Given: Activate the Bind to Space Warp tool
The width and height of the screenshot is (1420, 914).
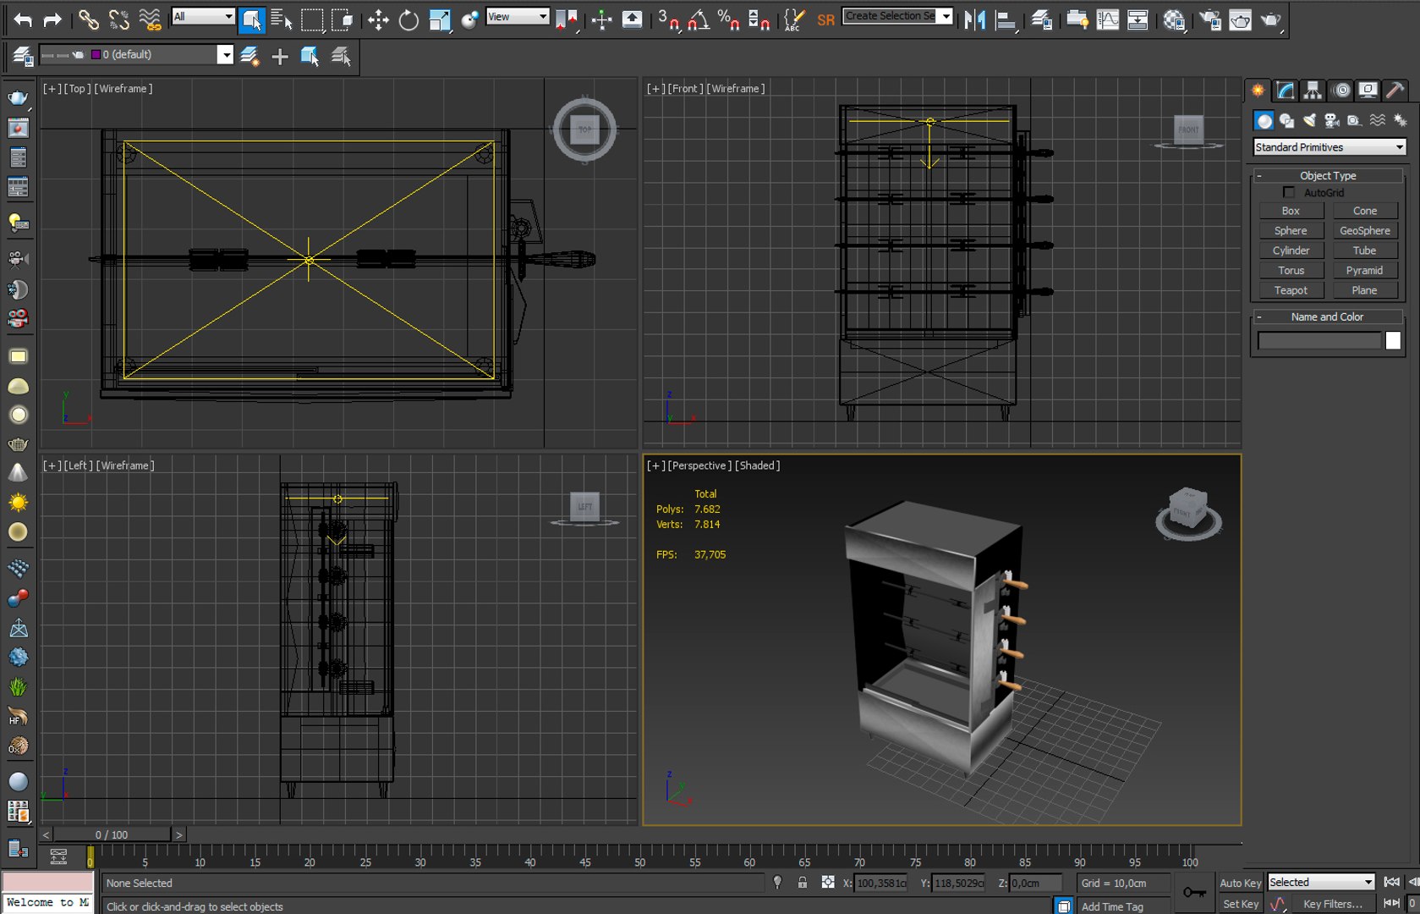Looking at the screenshot, I should click(150, 19).
